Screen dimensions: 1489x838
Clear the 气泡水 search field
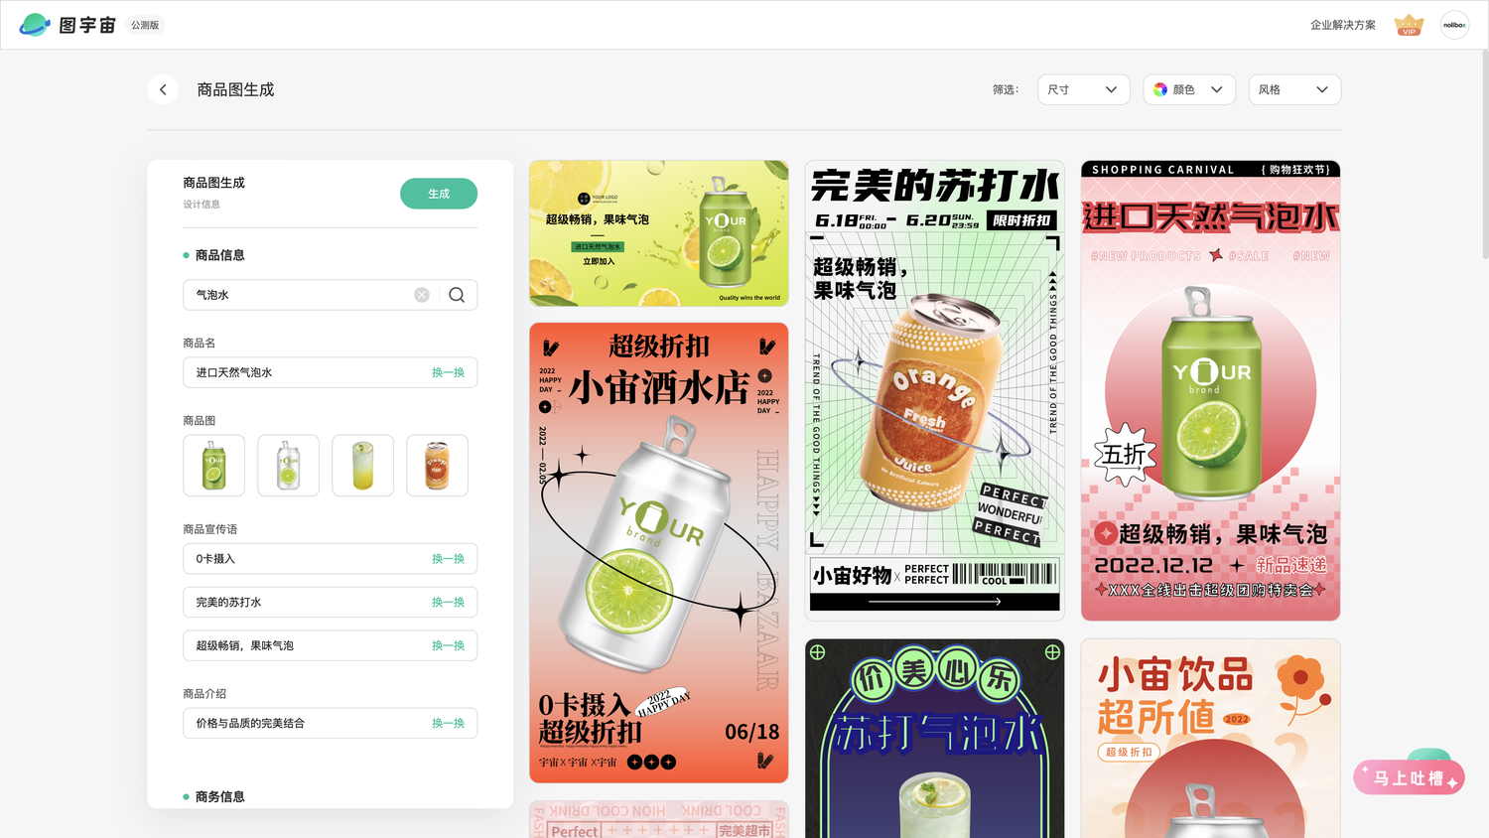coord(422,295)
